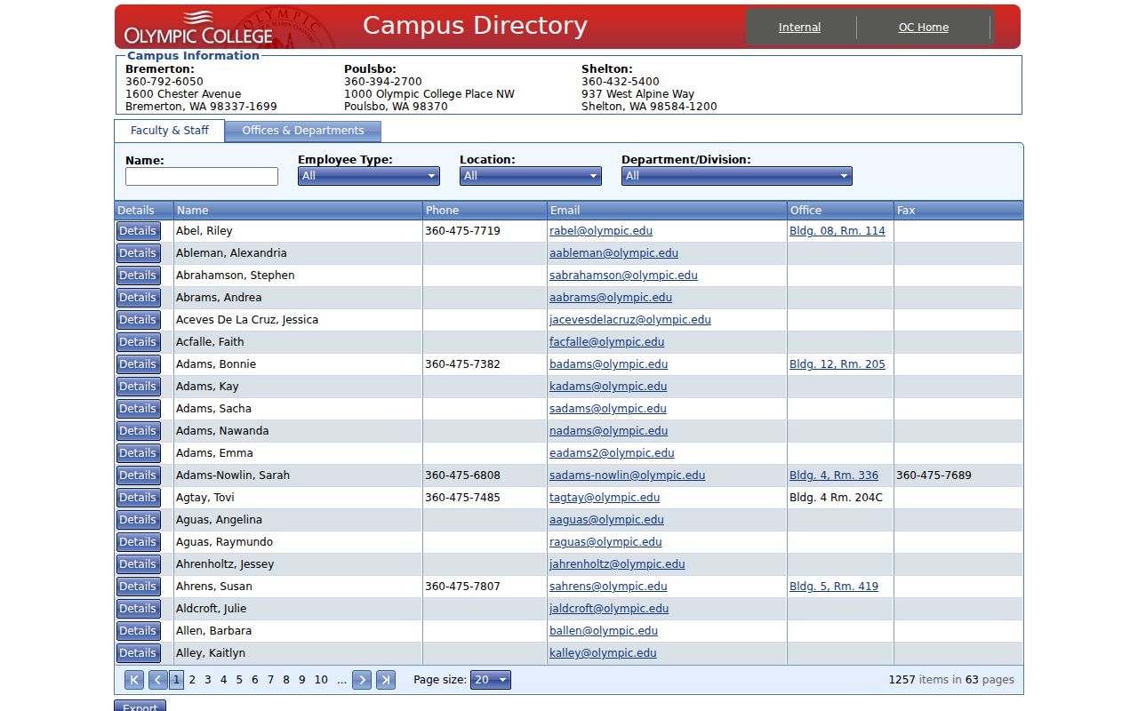The height and width of the screenshot is (711, 1138).
Task: Open Details for Adams, Kay
Action: (138, 387)
